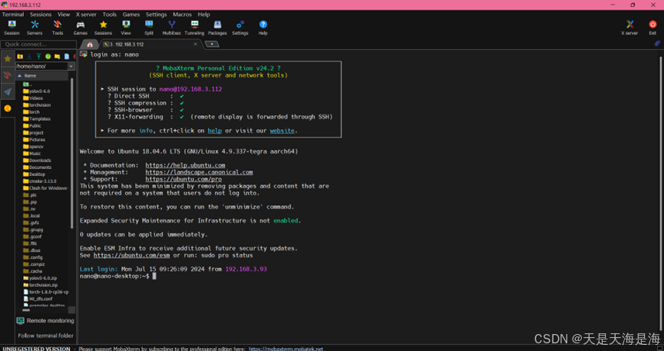Viewport: 664px width, 351px height.
Task: Select the Downloads folder
Action: tap(37, 161)
